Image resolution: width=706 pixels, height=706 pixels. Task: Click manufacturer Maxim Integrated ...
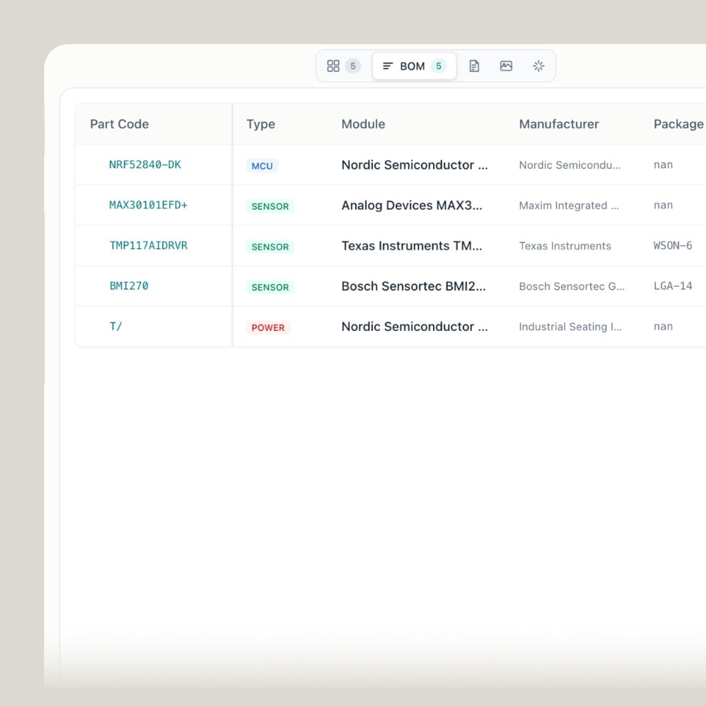[x=569, y=205]
